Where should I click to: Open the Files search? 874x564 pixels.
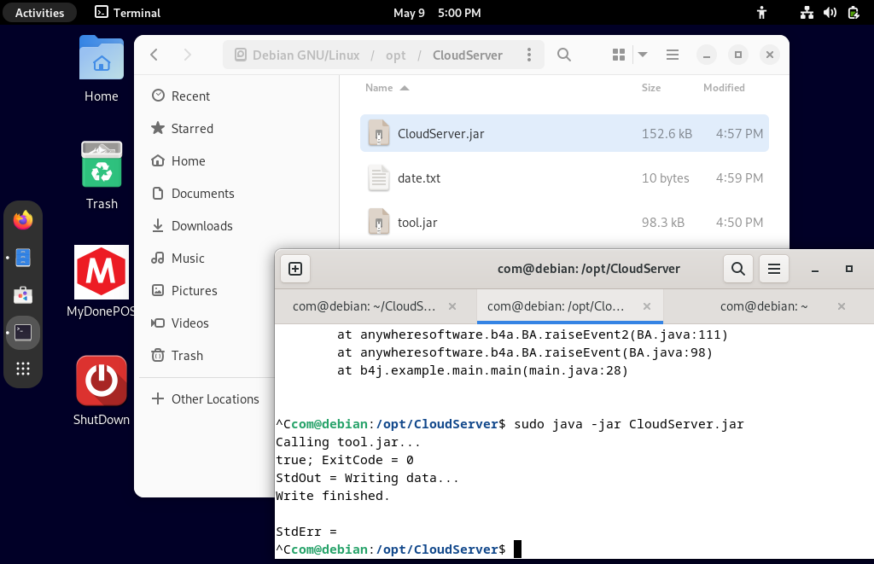click(x=563, y=54)
